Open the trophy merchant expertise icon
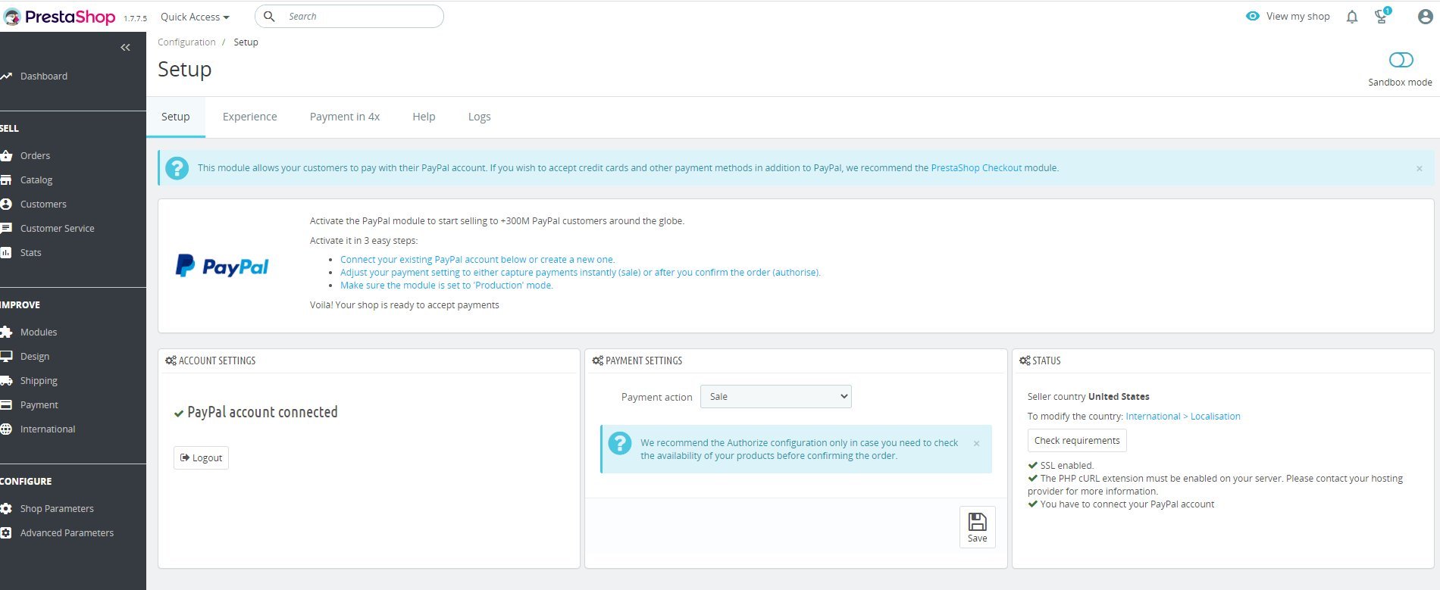 [x=1382, y=17]
